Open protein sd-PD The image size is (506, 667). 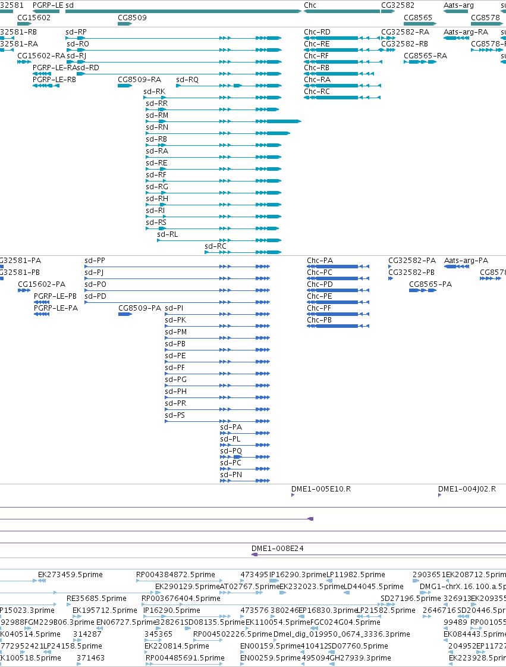point(95,296)
